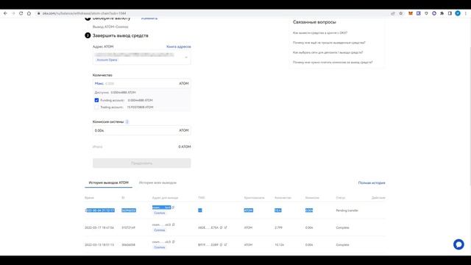This screenshot has width=471, height=265.
Task: Click Cosmos tag in 2.799 ATOM row
Action: pyautogui.click(x=160, y=230)
